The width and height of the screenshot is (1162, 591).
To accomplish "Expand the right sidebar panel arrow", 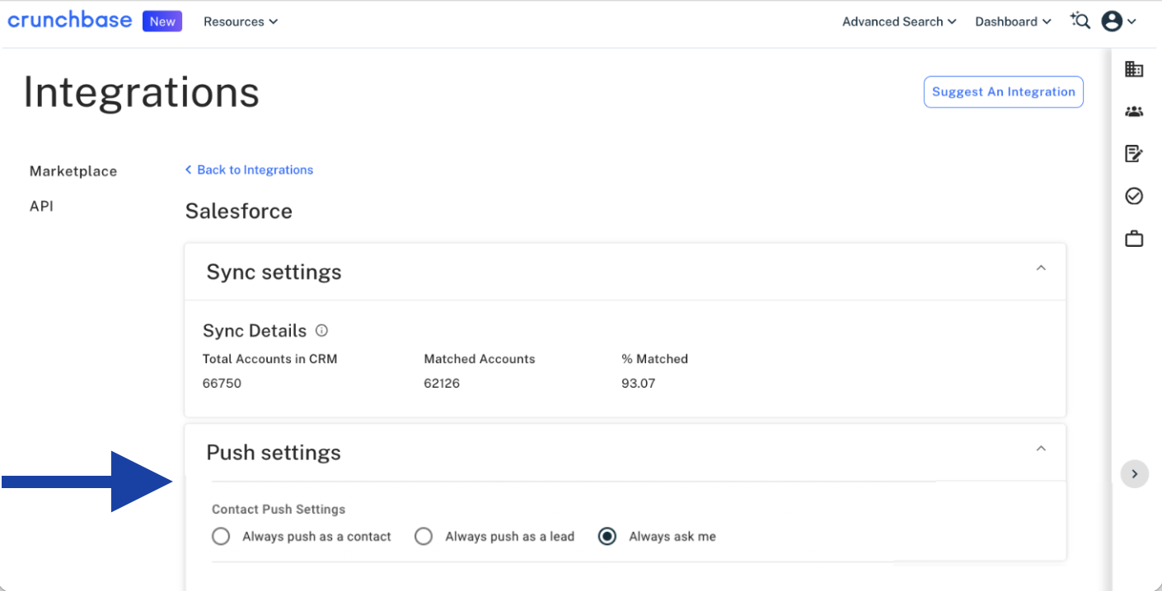I will pos(1135,473).
